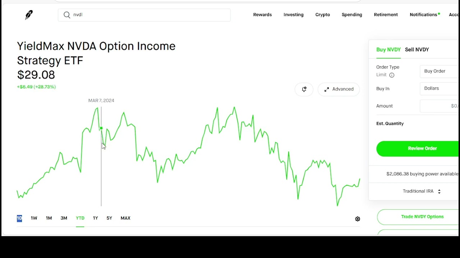
Task: Open the Order Type Buy Order dropdown
Action: click(x=439, y=71)
